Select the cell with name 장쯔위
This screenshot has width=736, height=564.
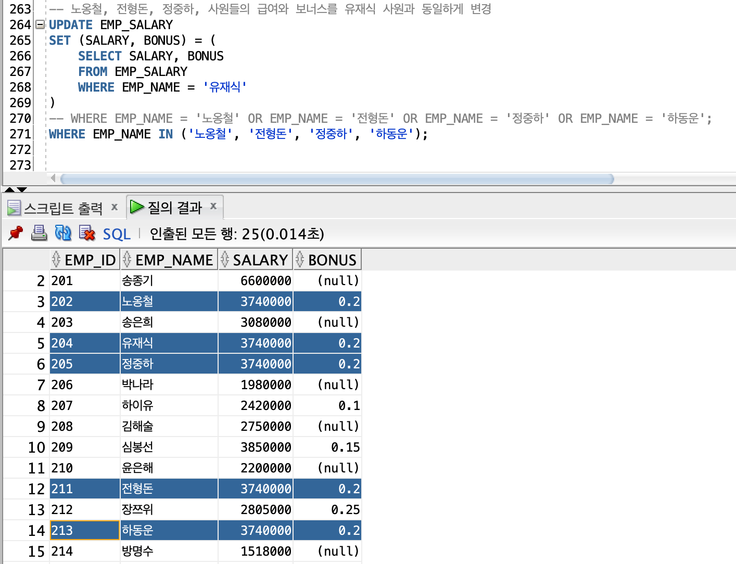(169, 510)
